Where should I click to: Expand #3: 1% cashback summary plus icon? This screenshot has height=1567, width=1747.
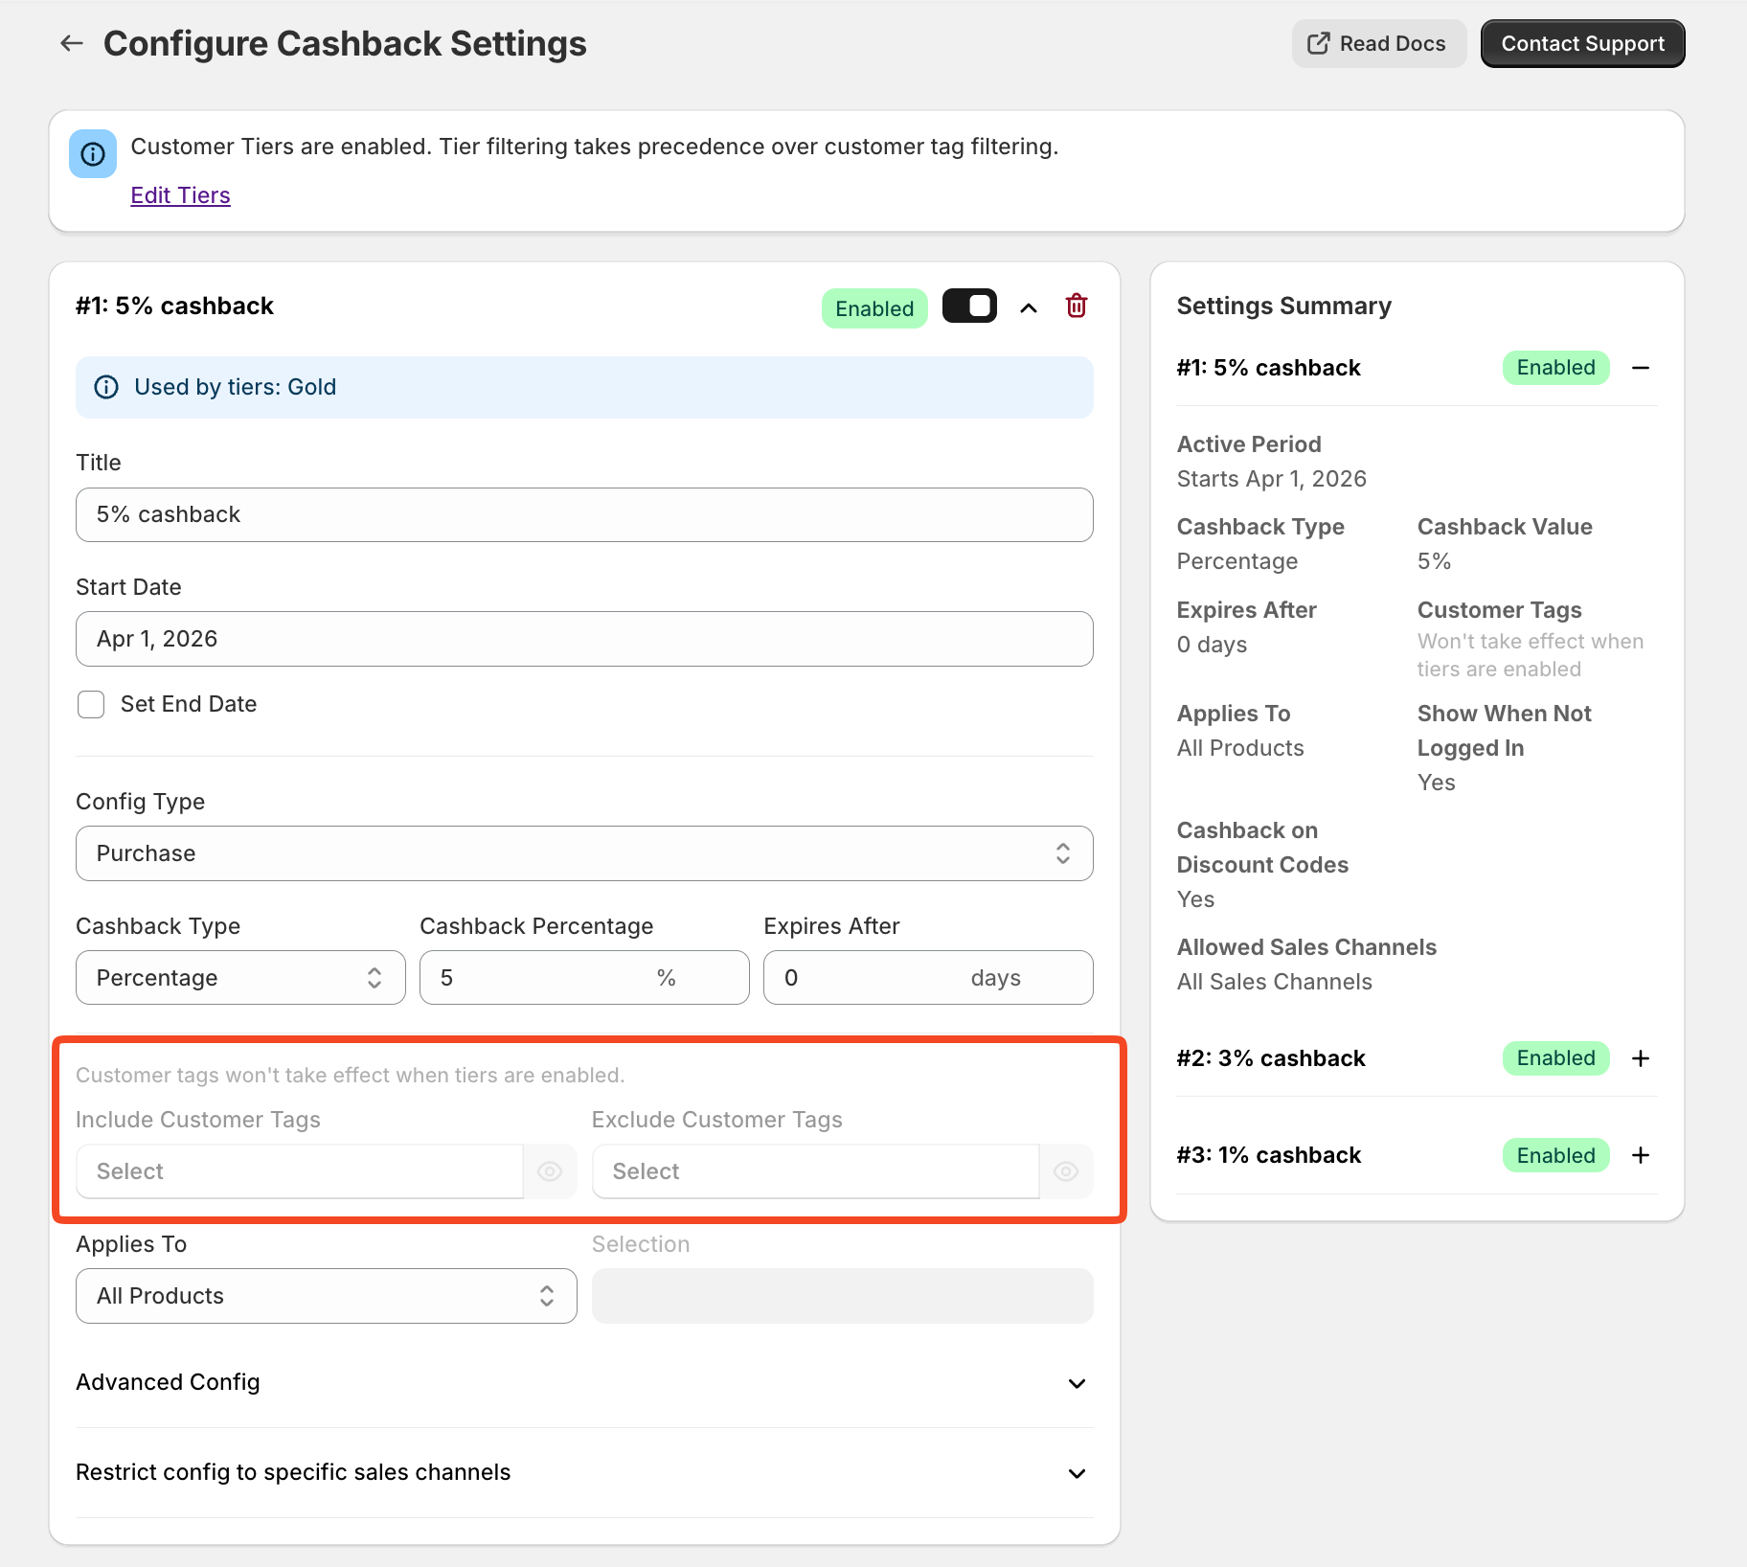[x=1641, y=1155]
